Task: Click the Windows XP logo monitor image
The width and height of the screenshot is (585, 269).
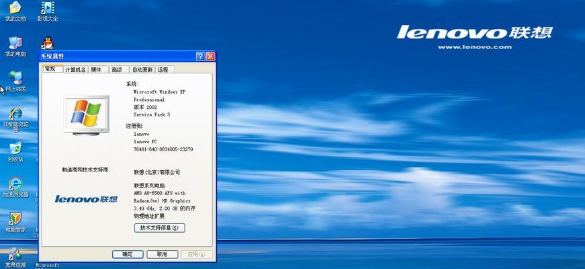Action: click(x=87, y=115)
